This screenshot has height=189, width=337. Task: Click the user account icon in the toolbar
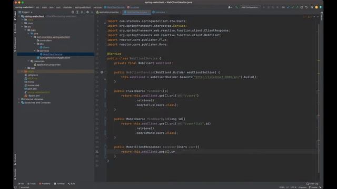[x=230, y=7]
